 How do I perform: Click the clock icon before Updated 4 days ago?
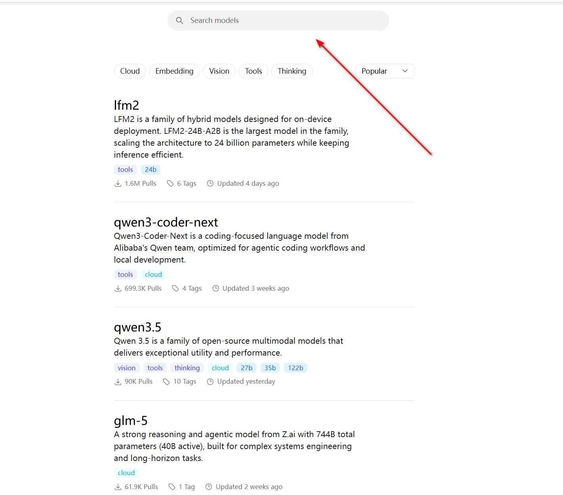[x=210, y=184]
